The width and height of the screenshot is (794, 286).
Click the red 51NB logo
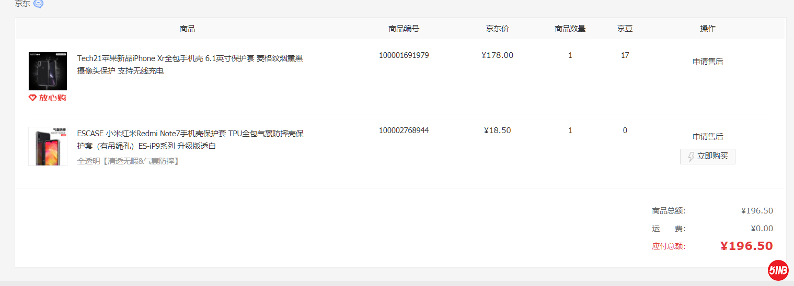coord(778,270)
